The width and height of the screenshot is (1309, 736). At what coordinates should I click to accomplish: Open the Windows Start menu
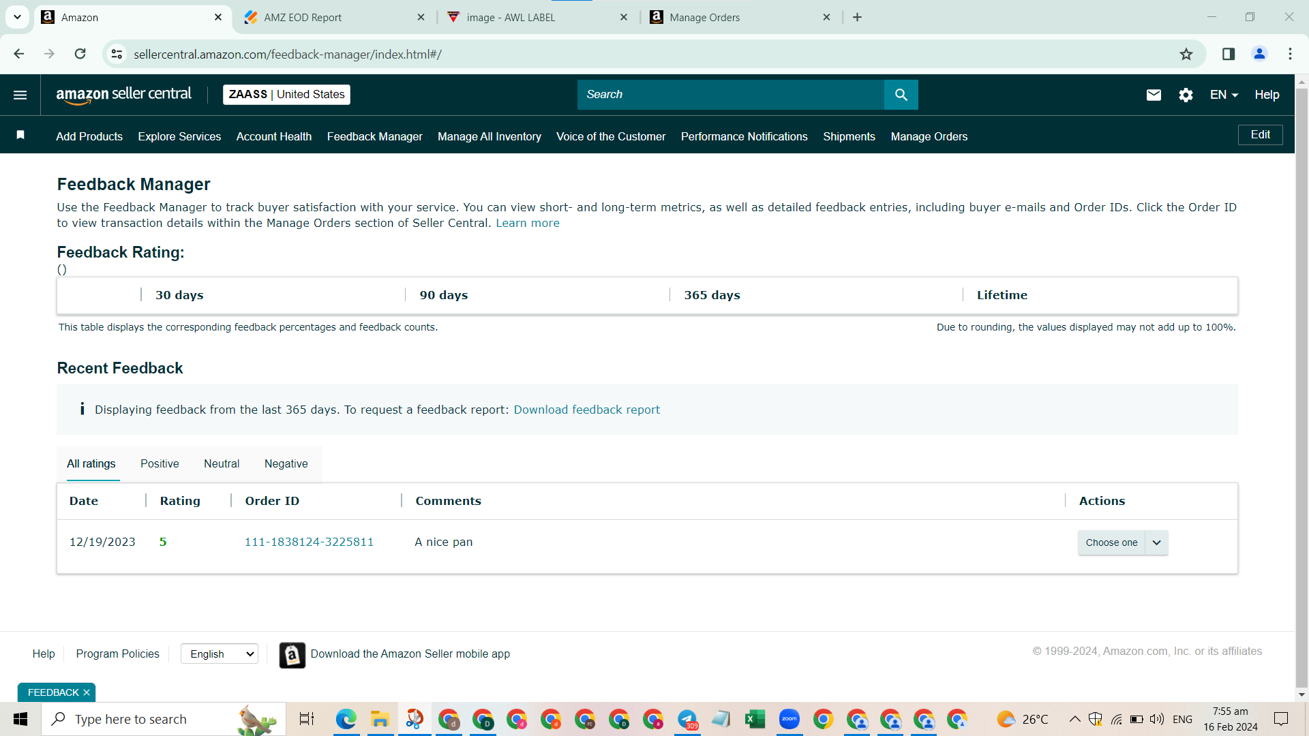20,719
